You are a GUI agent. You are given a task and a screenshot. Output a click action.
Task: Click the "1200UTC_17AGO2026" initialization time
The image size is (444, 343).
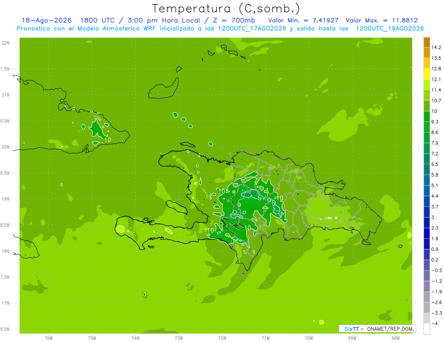pyautogui.click(x=252, y=28)
